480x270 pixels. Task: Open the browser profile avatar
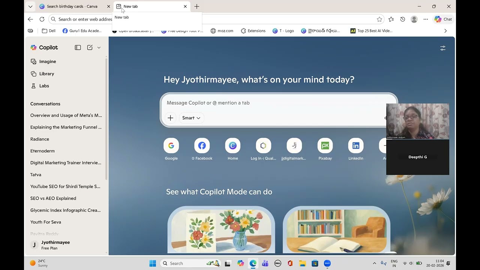pyautogui.click(x=414, y=19)
